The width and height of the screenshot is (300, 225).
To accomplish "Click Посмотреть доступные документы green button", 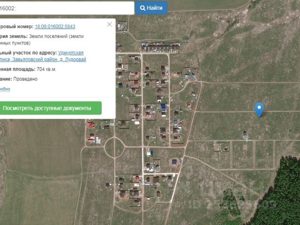I will 47,108.
